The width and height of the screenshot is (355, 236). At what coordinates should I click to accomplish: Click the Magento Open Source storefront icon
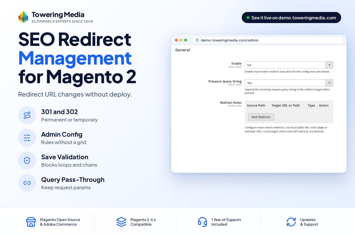[x=31, y=222]
